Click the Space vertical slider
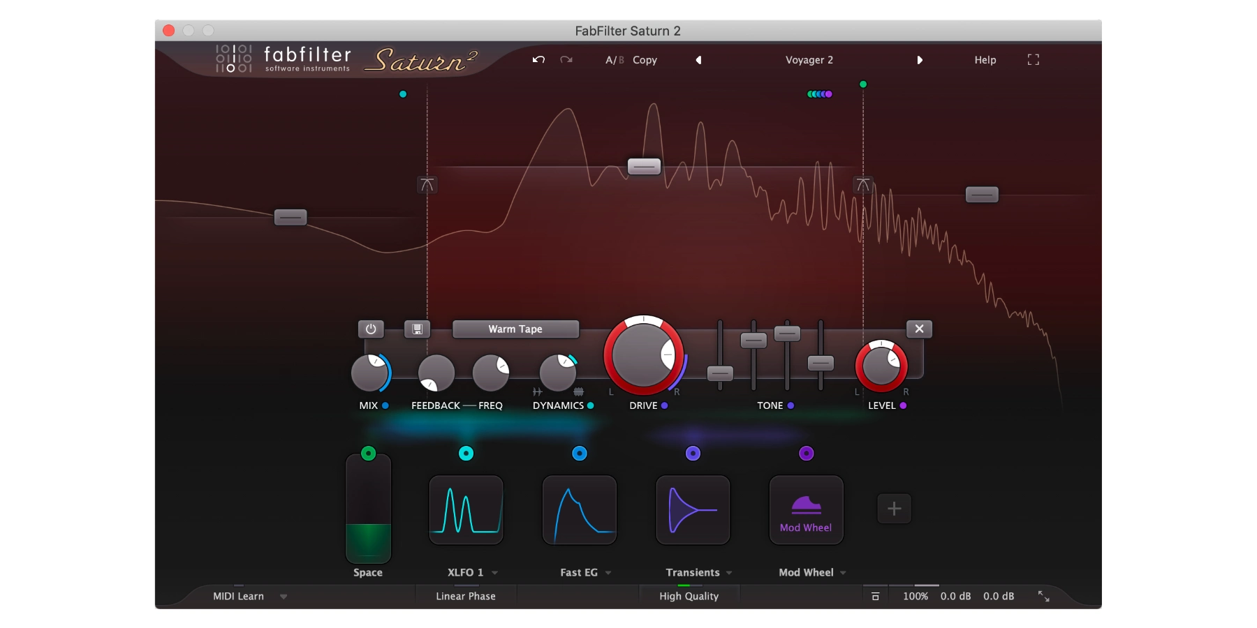The width and height of the screenshot is (1257, 628). [x=368, y=509]
